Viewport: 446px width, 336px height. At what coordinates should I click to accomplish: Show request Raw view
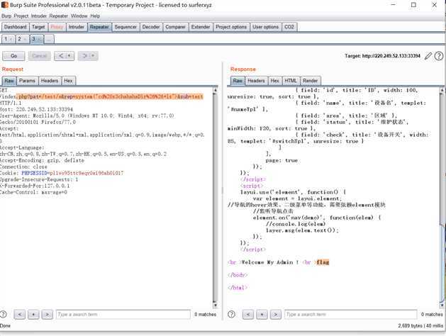point(9,81)
